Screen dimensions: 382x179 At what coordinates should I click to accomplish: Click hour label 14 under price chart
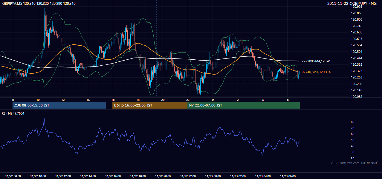pyautogui.click(x=88, y=100)
